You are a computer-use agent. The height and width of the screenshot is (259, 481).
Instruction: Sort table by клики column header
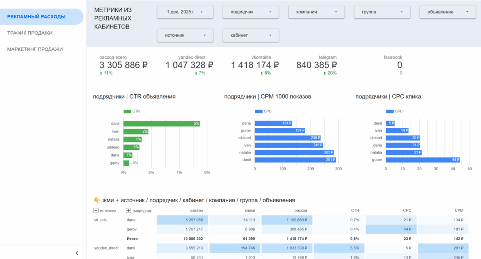(x=250, y=211)
